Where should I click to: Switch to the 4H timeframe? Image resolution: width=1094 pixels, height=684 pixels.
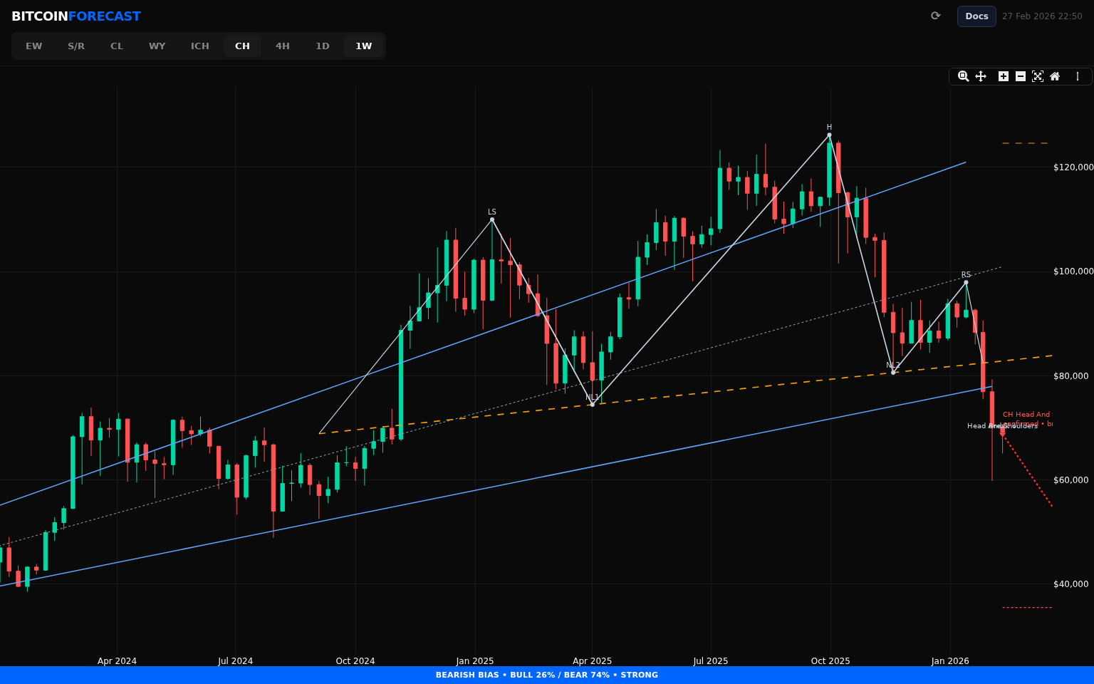click(283, 46)
